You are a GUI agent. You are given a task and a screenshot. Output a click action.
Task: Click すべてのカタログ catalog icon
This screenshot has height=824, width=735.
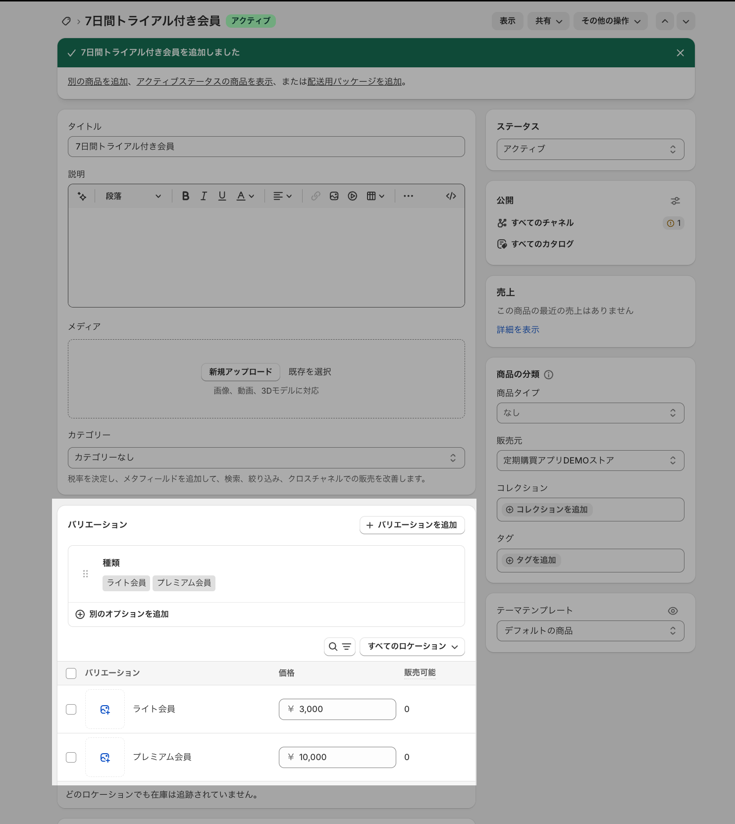pos(502,244)
